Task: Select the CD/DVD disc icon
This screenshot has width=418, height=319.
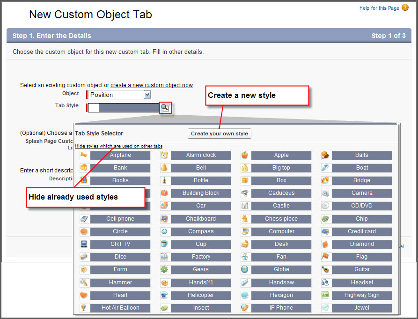Action: (x=325, y=206)
